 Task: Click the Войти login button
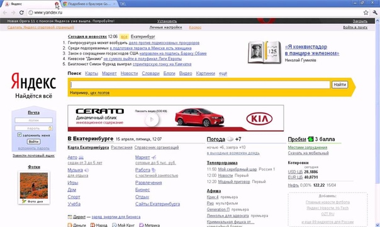click(34, 142)
